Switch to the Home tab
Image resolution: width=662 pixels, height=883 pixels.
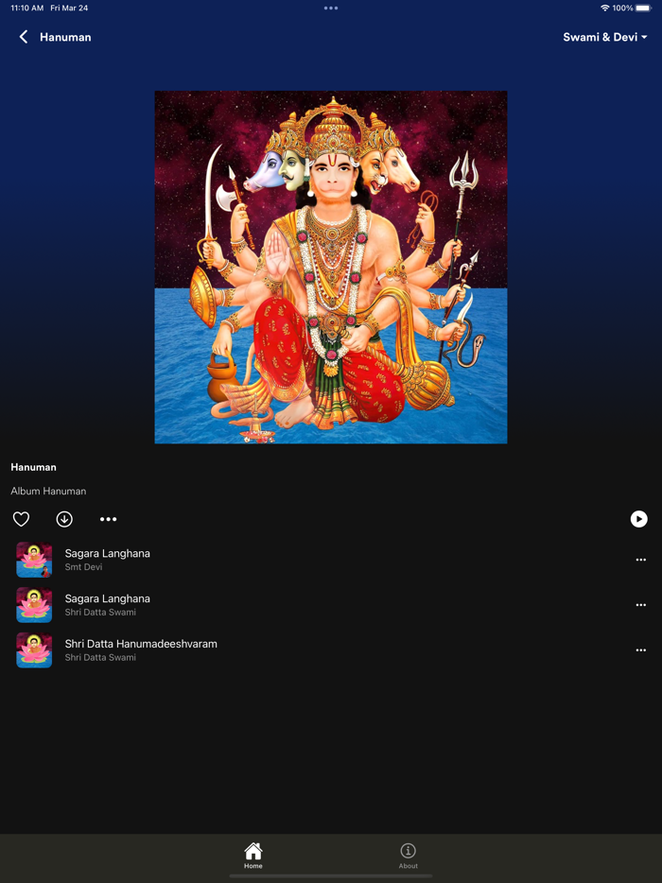pos(253,856)
